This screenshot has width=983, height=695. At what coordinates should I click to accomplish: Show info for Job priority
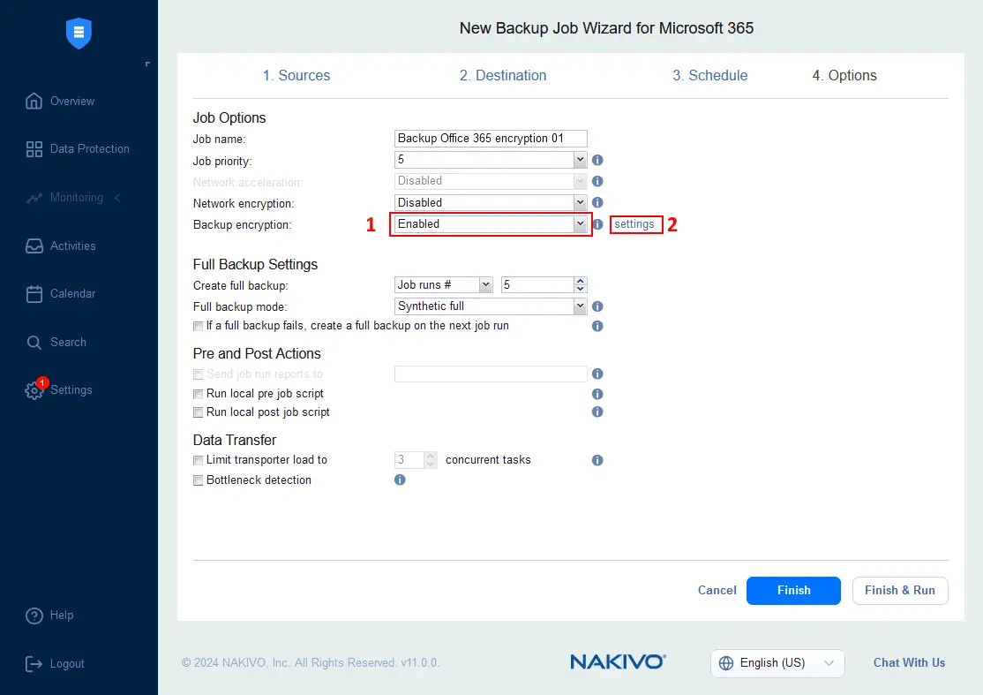pyautogui.click(x=597, y=160)
